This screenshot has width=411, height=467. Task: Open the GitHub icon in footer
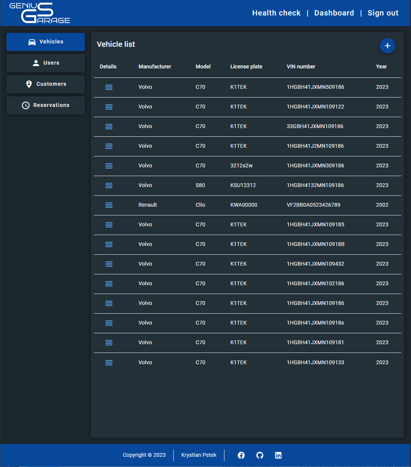pos(260,455)
